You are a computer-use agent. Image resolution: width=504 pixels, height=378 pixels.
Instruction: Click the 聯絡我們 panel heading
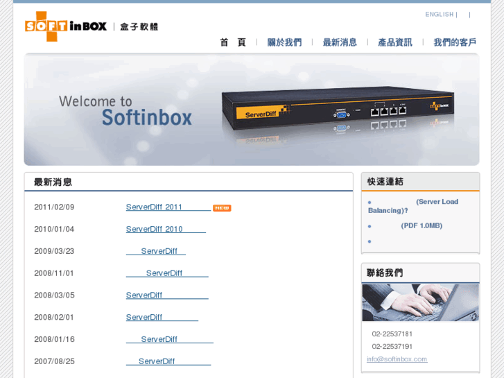point(385,273)
